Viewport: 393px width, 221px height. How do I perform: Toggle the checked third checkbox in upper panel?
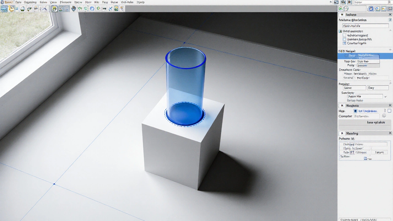pyautogui.click(x=344, y=43)
